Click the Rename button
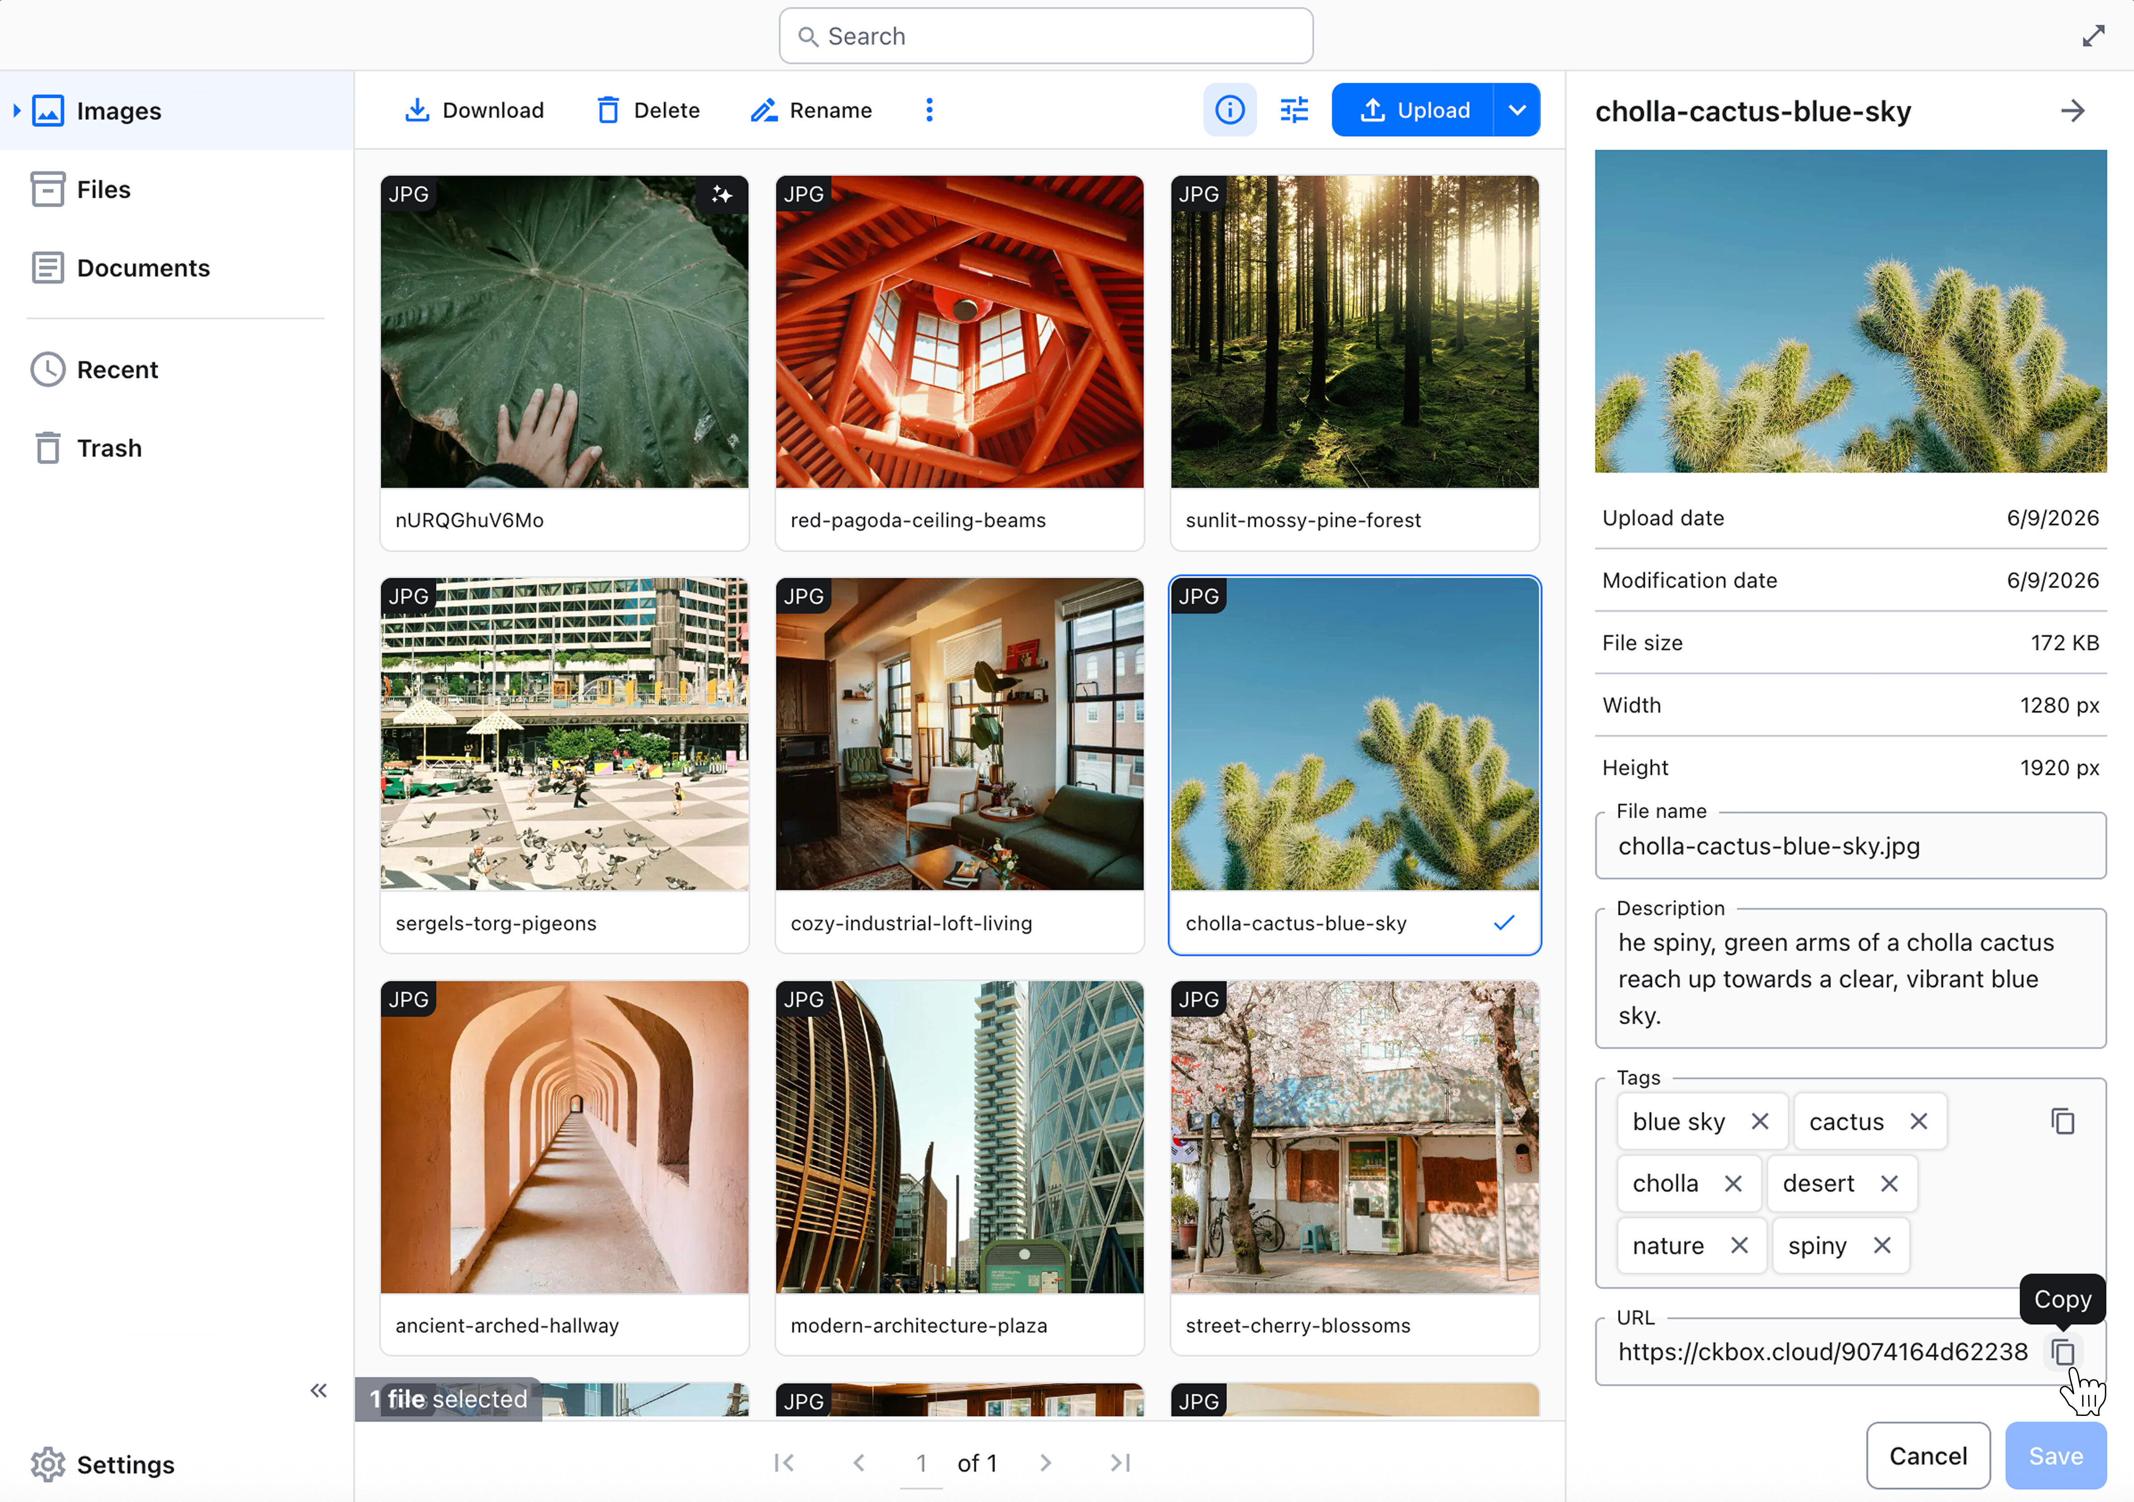This screenshot has width=2134, height=1502. (811, 111)
